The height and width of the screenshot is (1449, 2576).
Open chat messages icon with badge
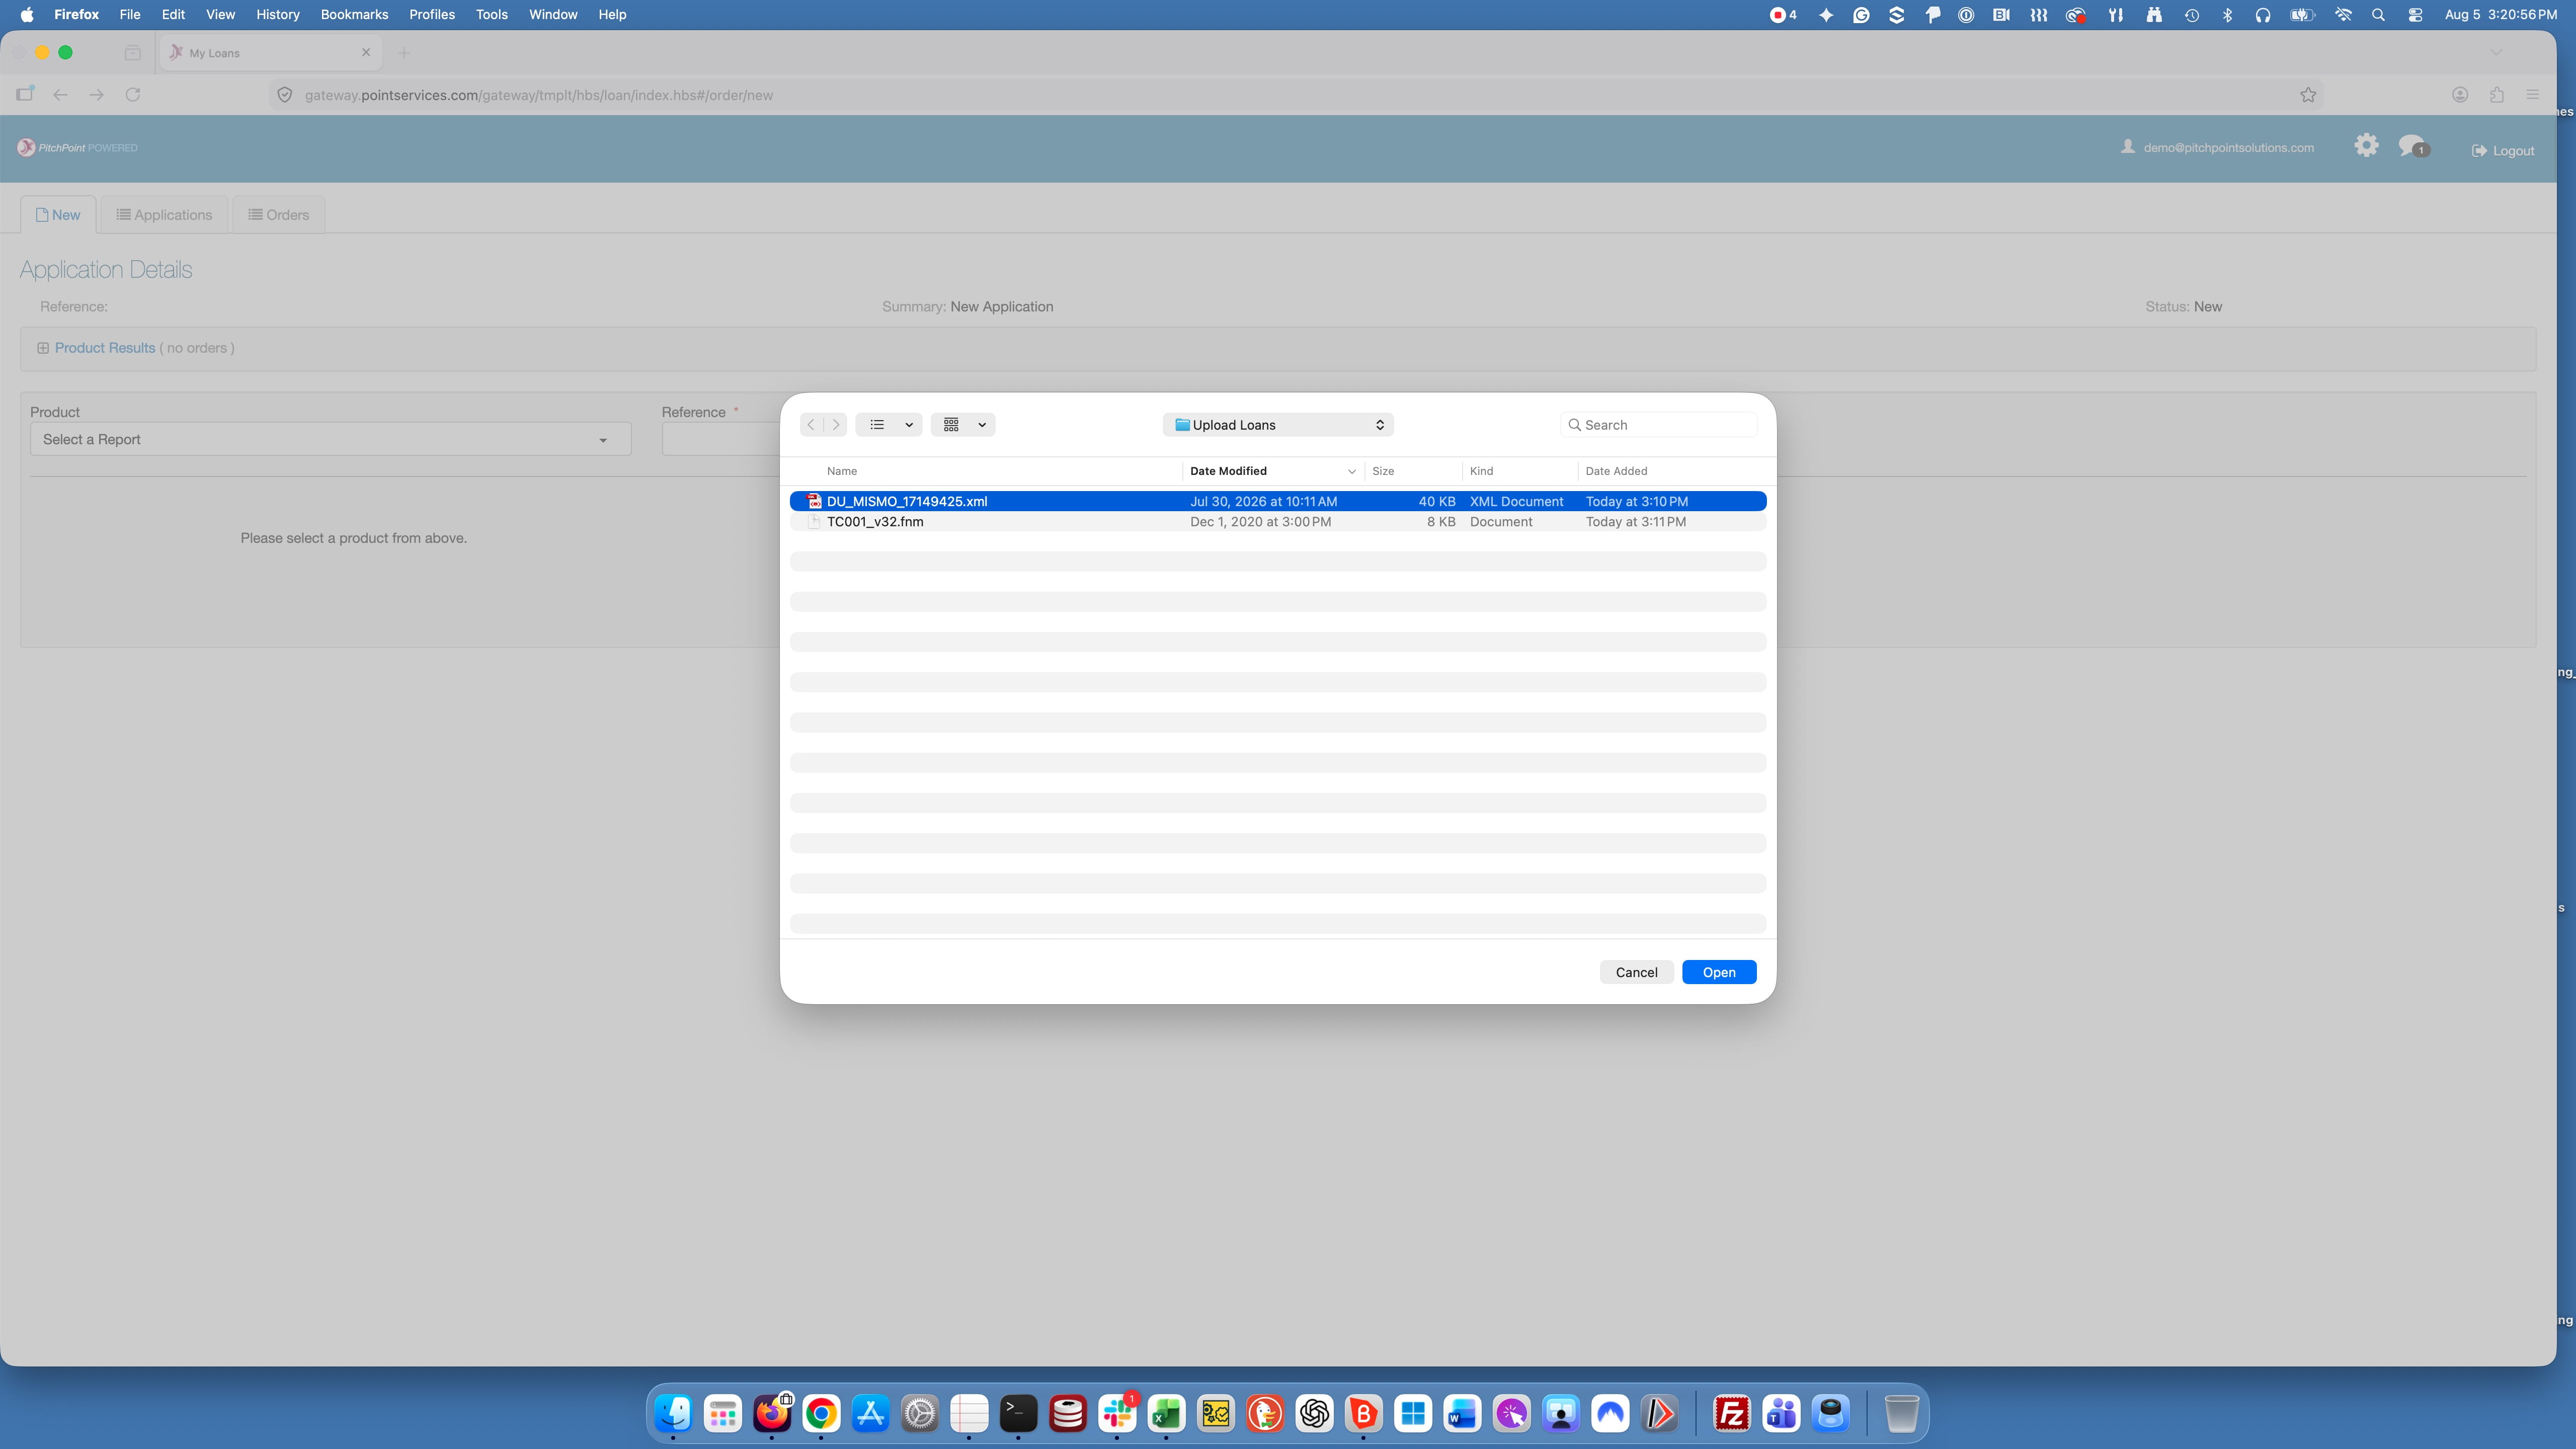[2413, 147]
